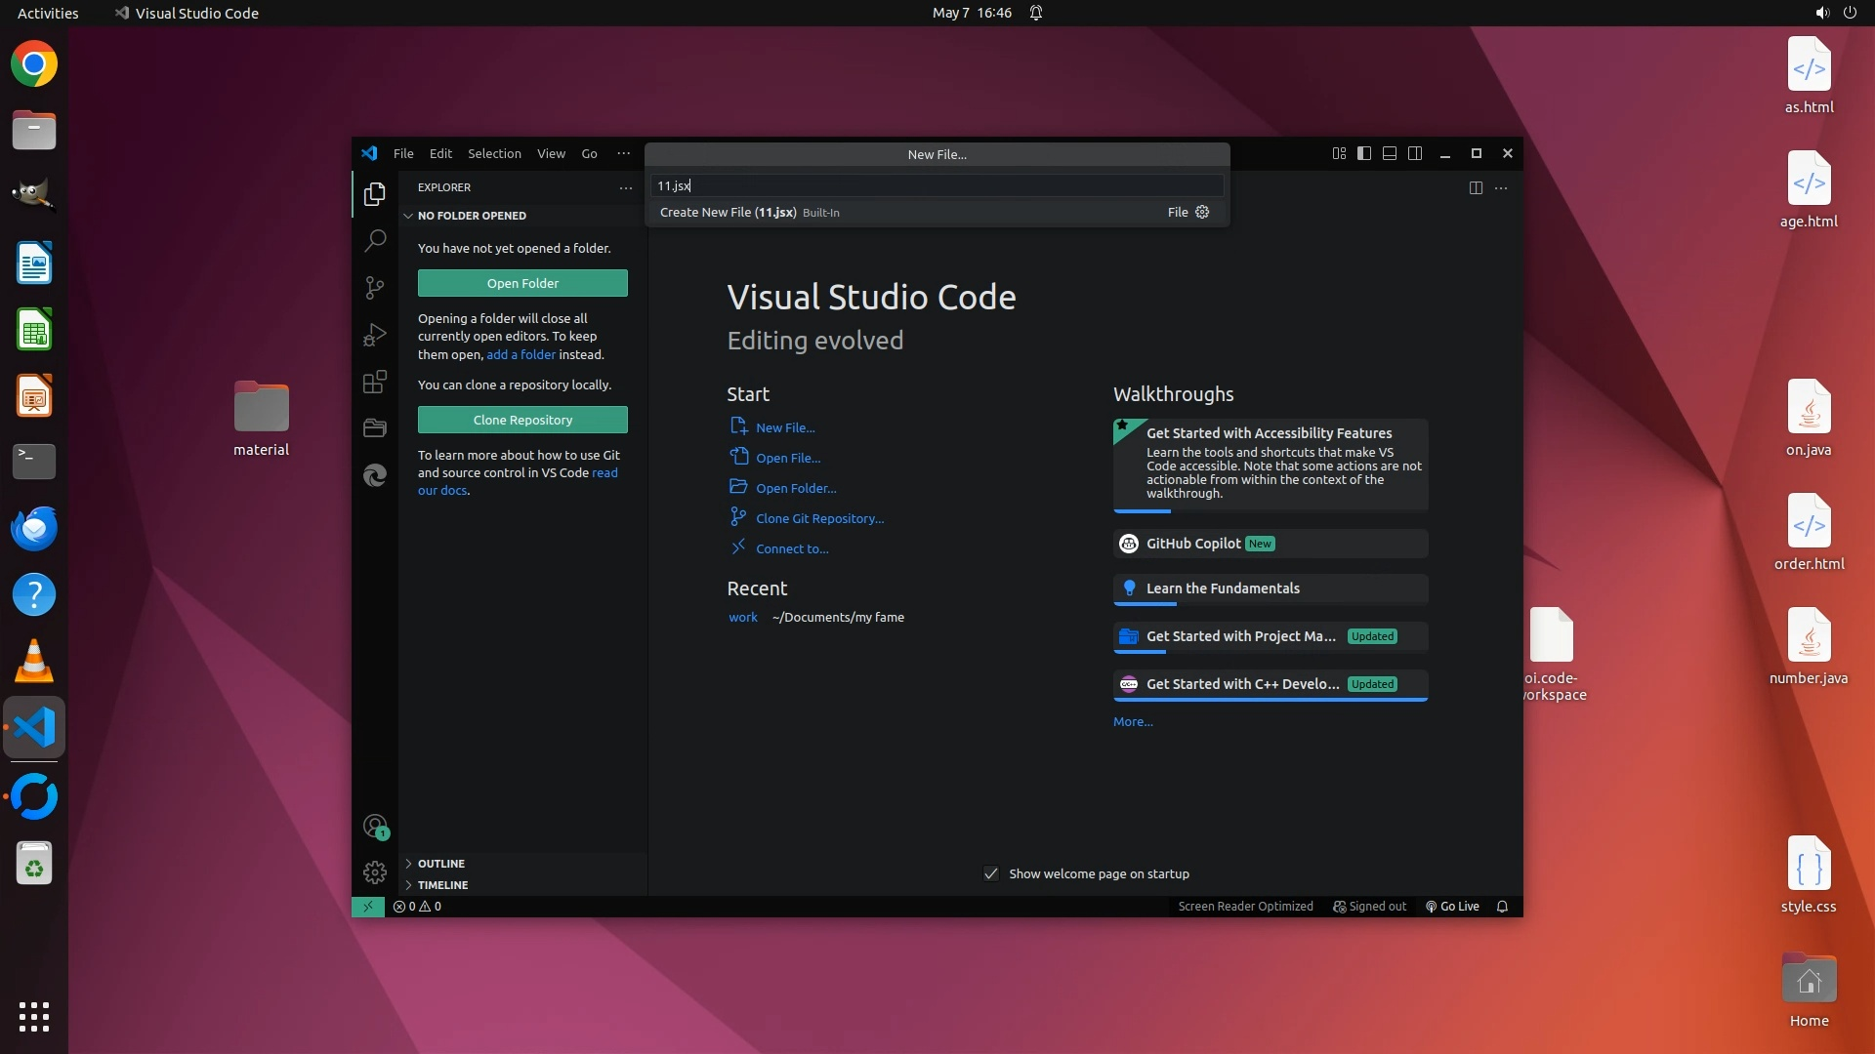Open the Extensions view icon
This screenshot has width=1875, height=1054.
pyautogui.click(x=375, y=382)
